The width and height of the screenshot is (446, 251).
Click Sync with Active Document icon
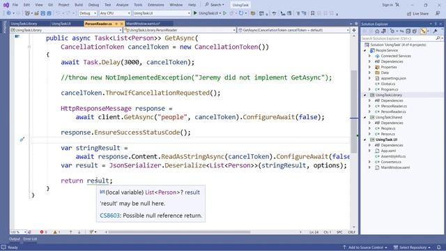(401, 31)
